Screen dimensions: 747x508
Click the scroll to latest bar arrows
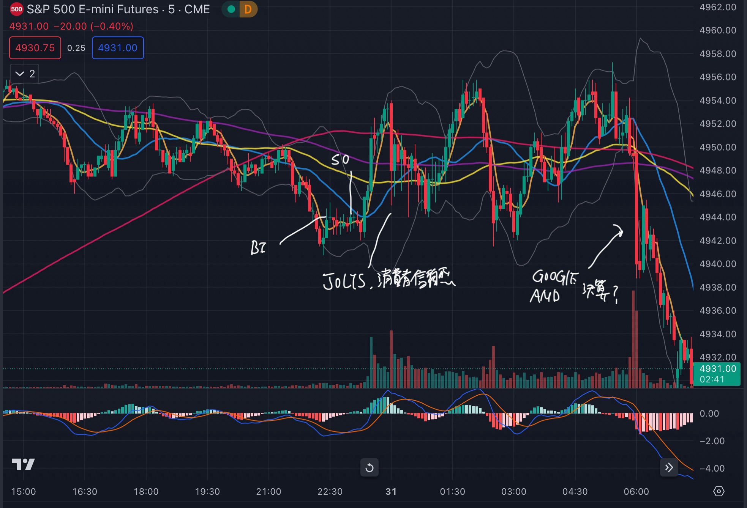669,467
